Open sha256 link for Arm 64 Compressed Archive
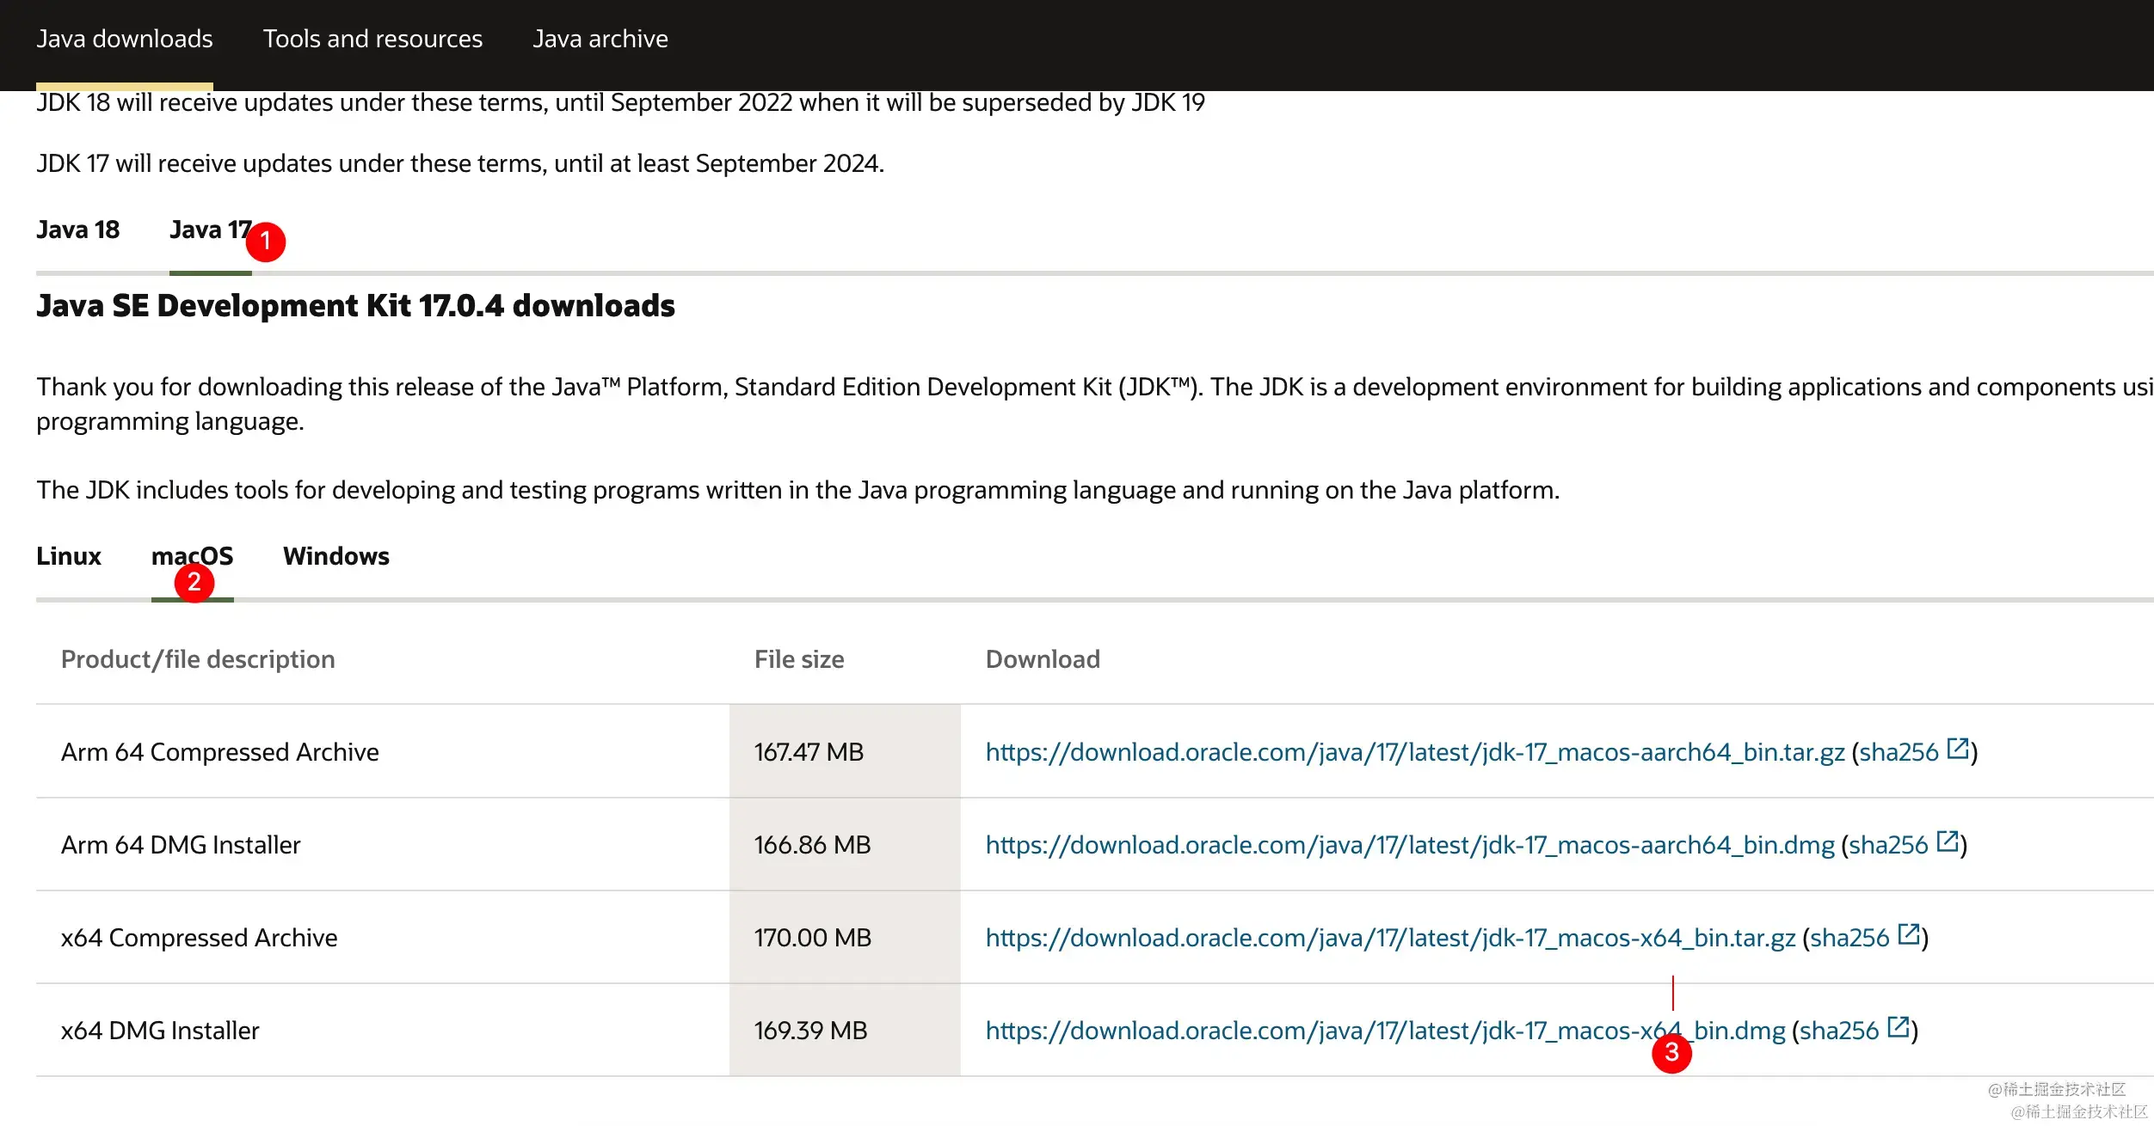 [x=1899, y=752]
